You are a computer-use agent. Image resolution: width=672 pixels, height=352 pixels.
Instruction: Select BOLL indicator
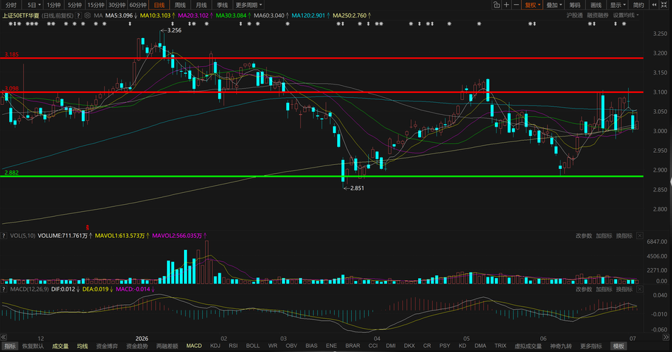coord(253,346)
